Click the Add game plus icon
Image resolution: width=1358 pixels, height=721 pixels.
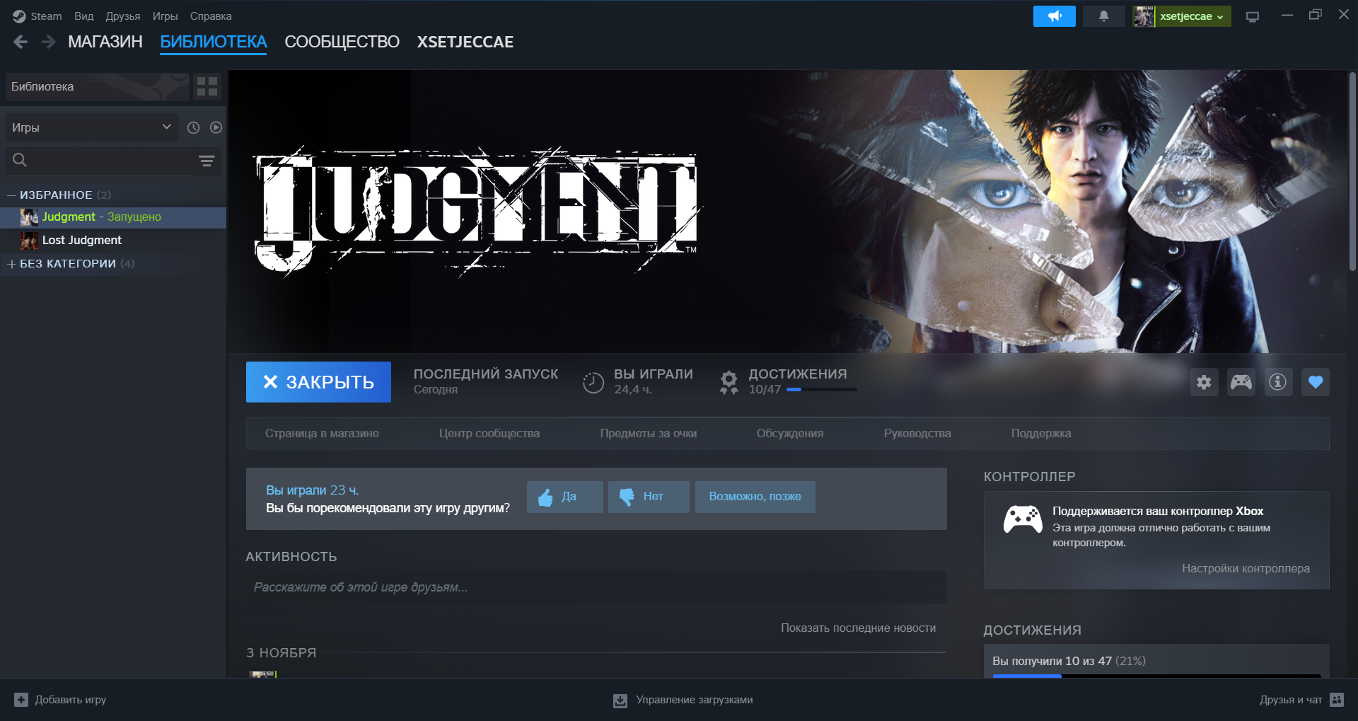(x=21, y=700)
